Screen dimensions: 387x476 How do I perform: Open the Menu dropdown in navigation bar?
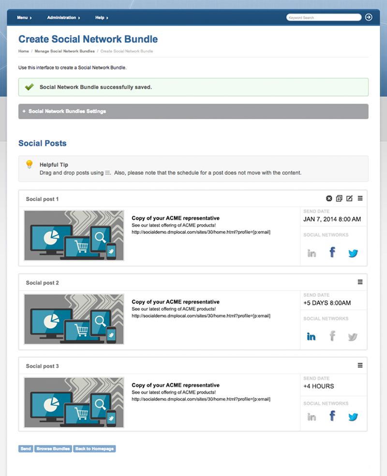[24, 18]
